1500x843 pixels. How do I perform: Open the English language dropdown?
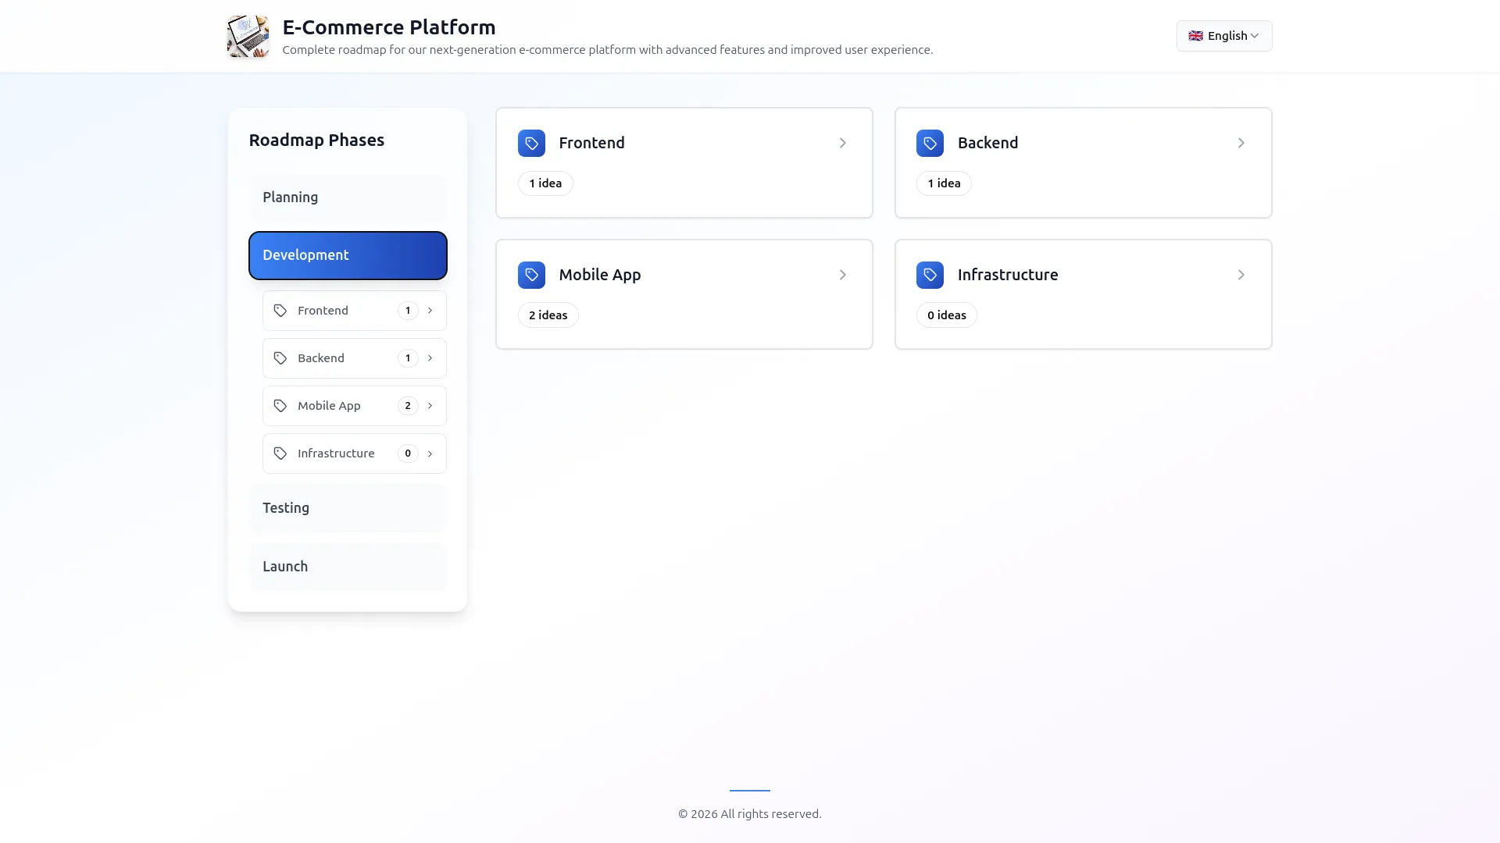tap(1223, 36)
